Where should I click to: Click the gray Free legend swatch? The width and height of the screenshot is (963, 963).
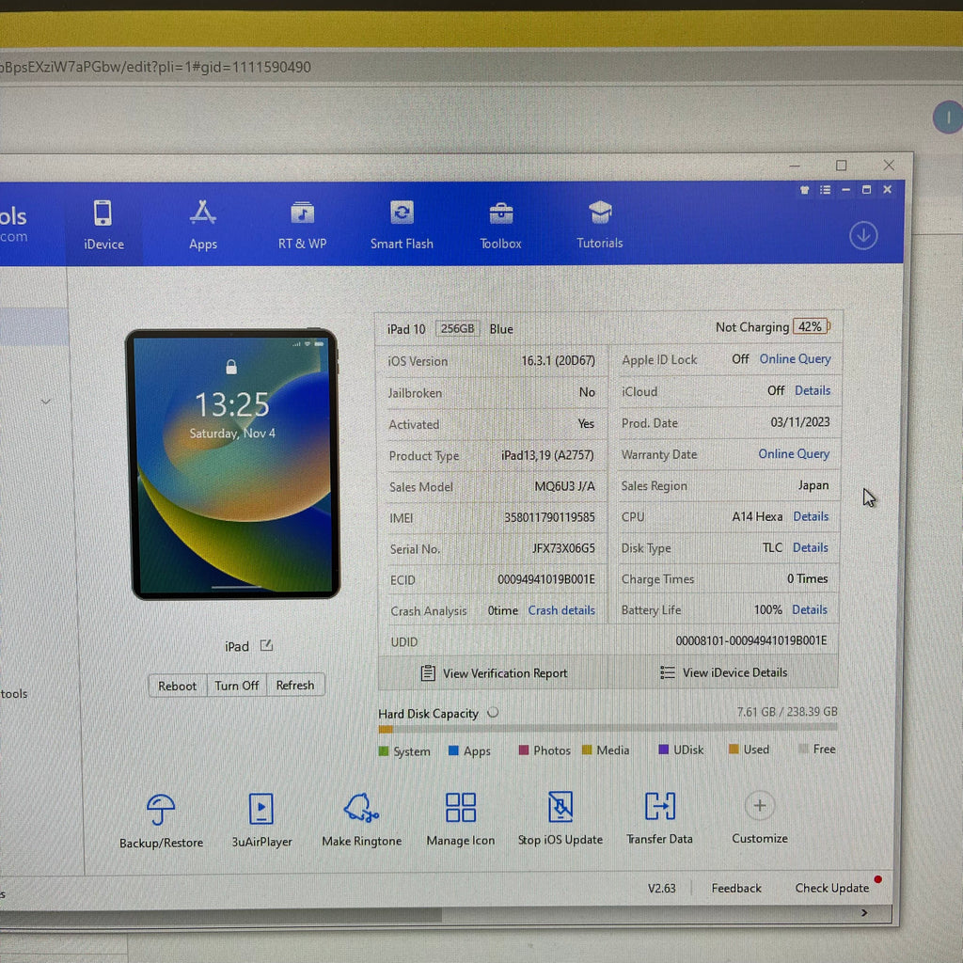point(803,748)
